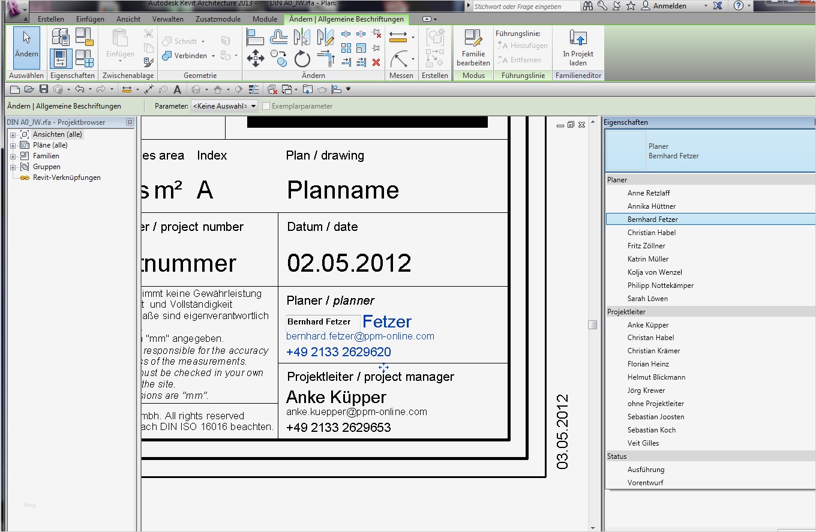This screenshot has height=532, width=816.
Task: Click the Pin tool icon
Action: tap(376, 48)
